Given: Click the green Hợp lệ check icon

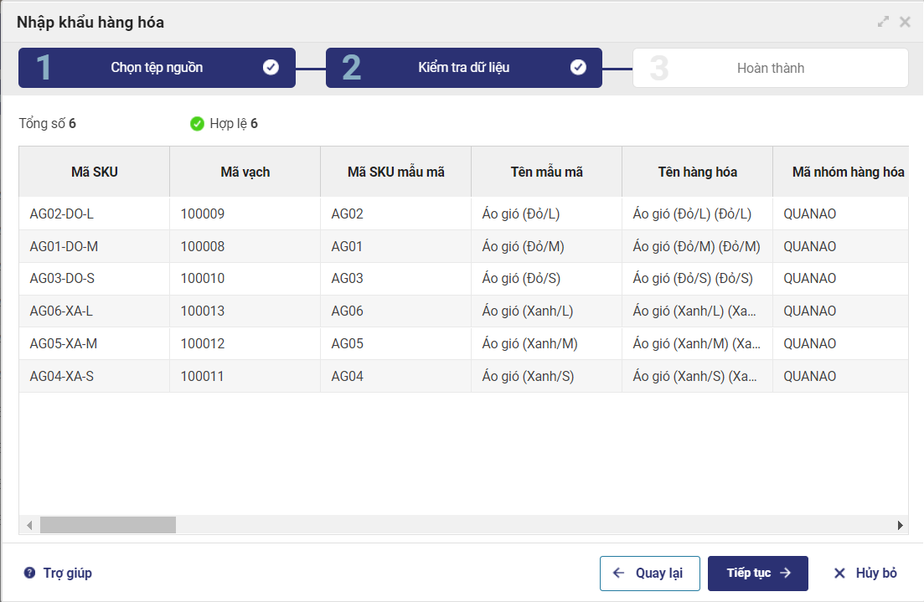Looking at the screenshot, I should 197,124.
